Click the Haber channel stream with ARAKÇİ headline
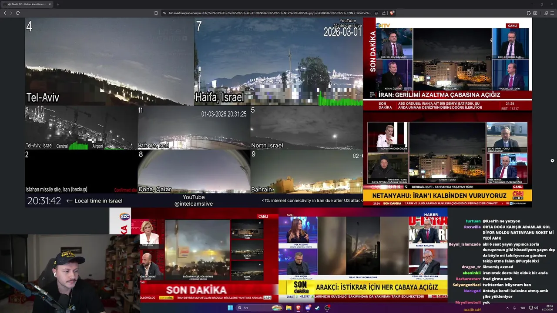Screen dimensions: 557x313 click(x=363, y=255)
